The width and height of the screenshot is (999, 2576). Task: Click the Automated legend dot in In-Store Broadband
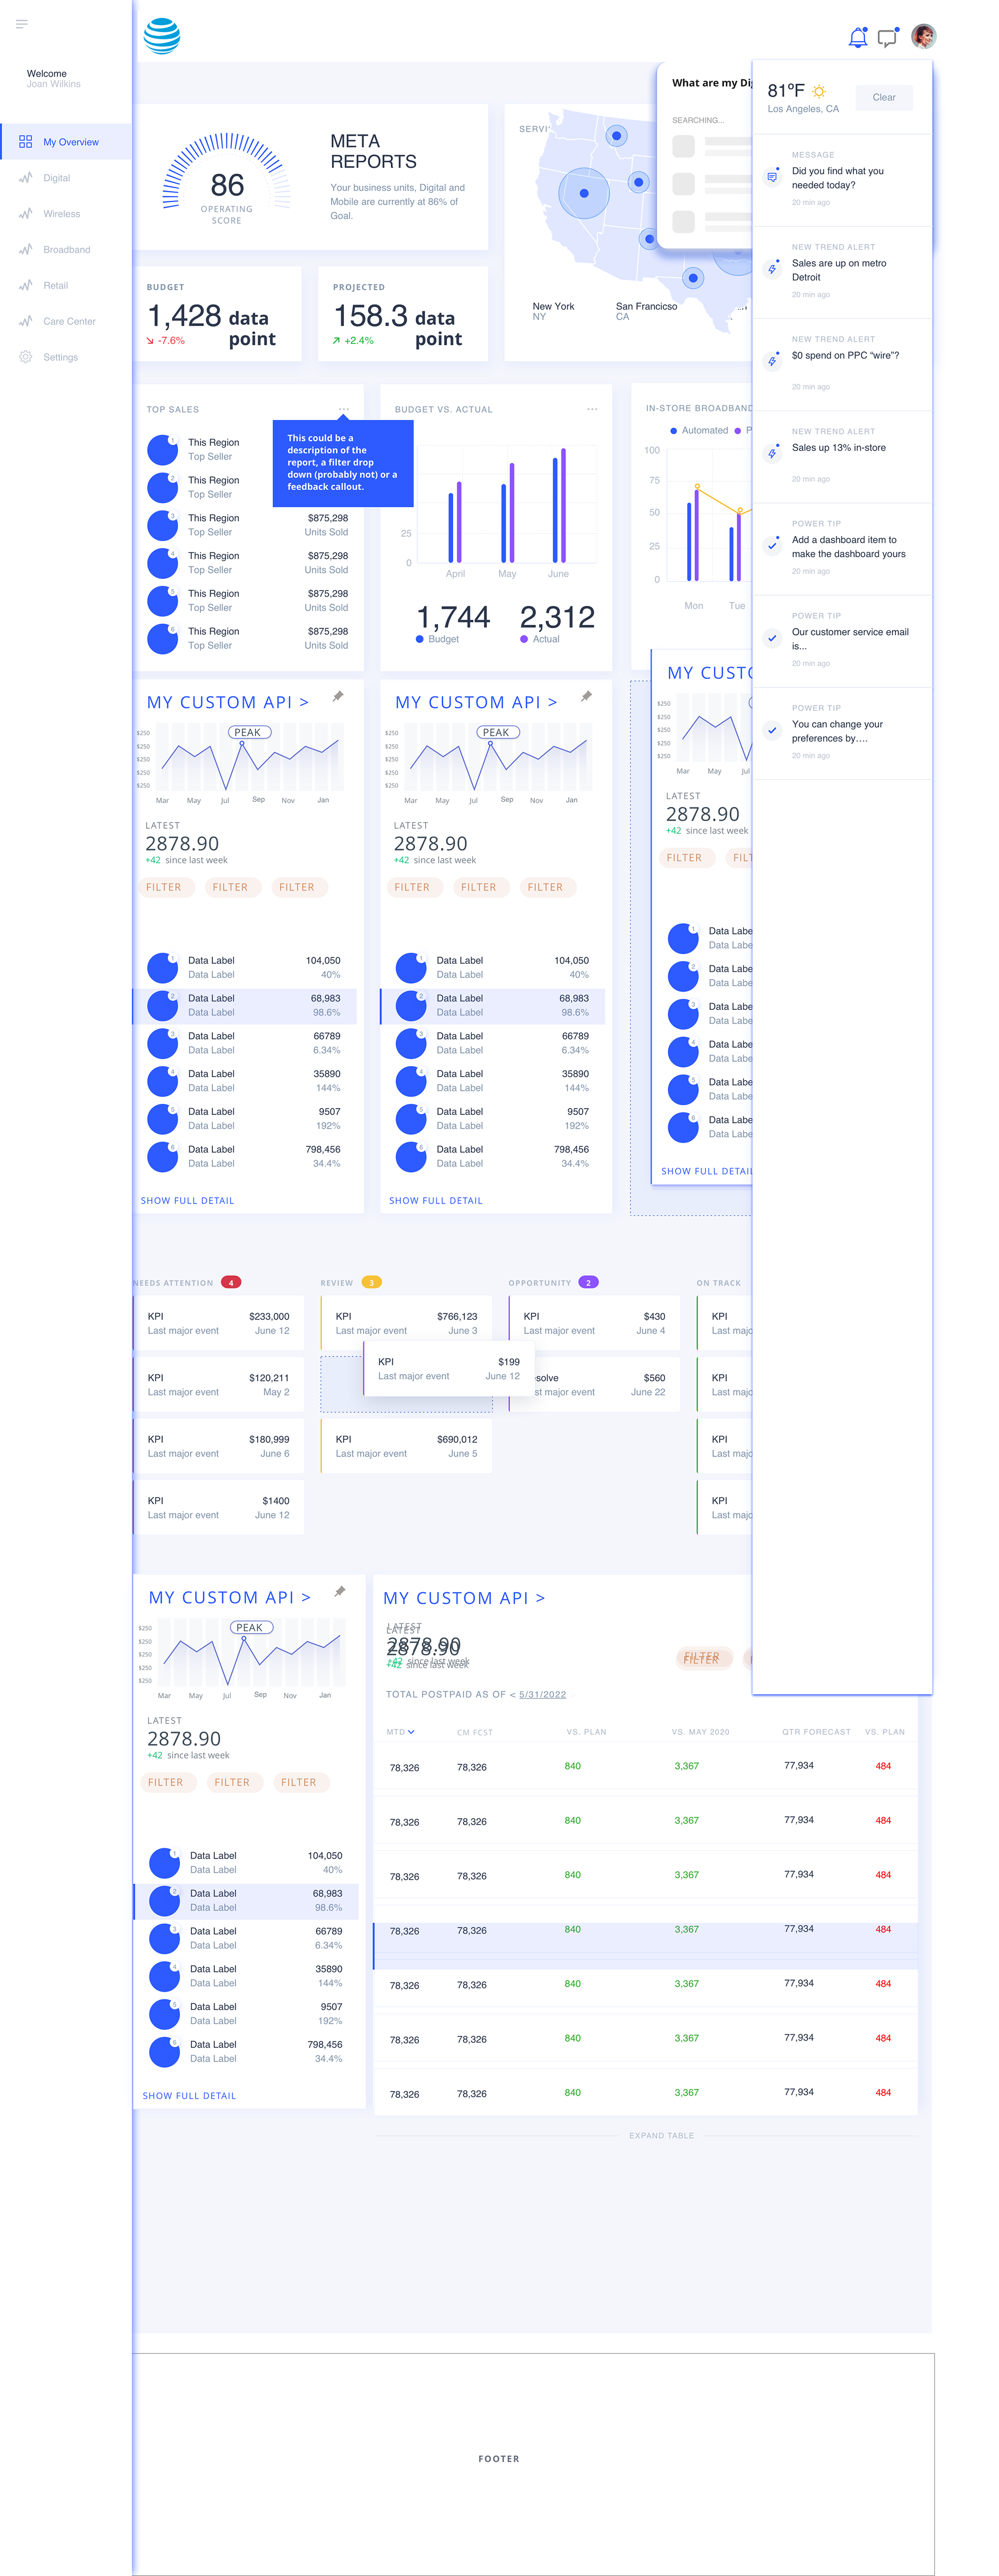tap(674, 431)
